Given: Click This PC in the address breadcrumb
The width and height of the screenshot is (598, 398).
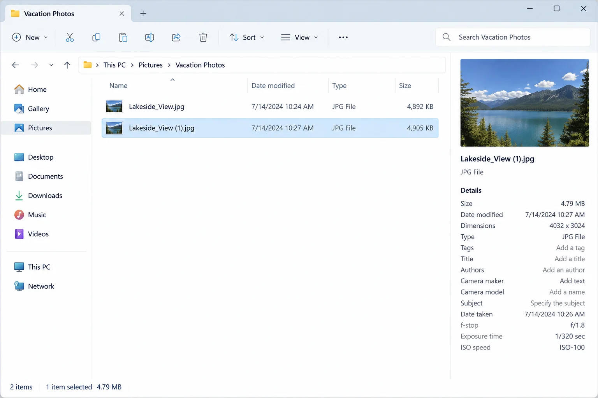Looking at the screenshot, I should 114,65.
